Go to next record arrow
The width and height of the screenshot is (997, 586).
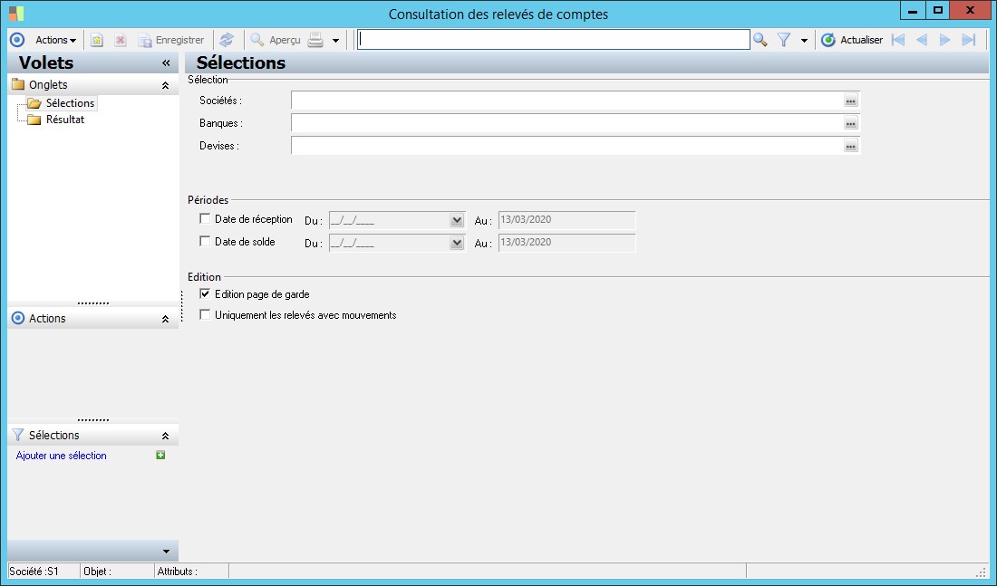(944, 40)
